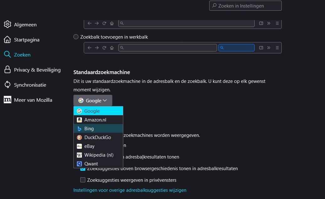Image resolution: width=325 pixels, height=199 pixels.
Task: Choose Qwant from the engine list
Action: pos(98,164)
